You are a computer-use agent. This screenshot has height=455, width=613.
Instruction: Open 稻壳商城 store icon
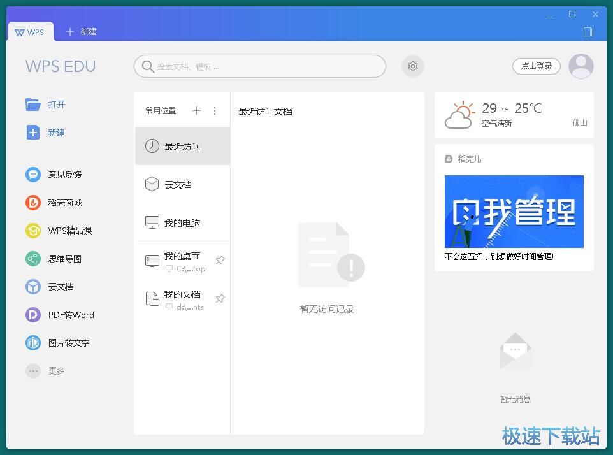[x=33, y=203]
